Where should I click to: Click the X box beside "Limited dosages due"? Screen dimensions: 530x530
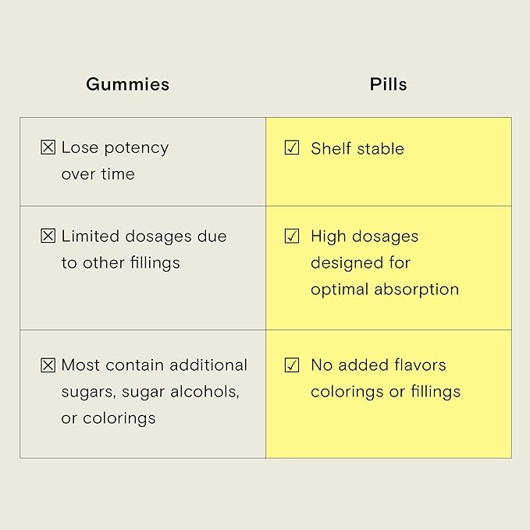[48, 236]
